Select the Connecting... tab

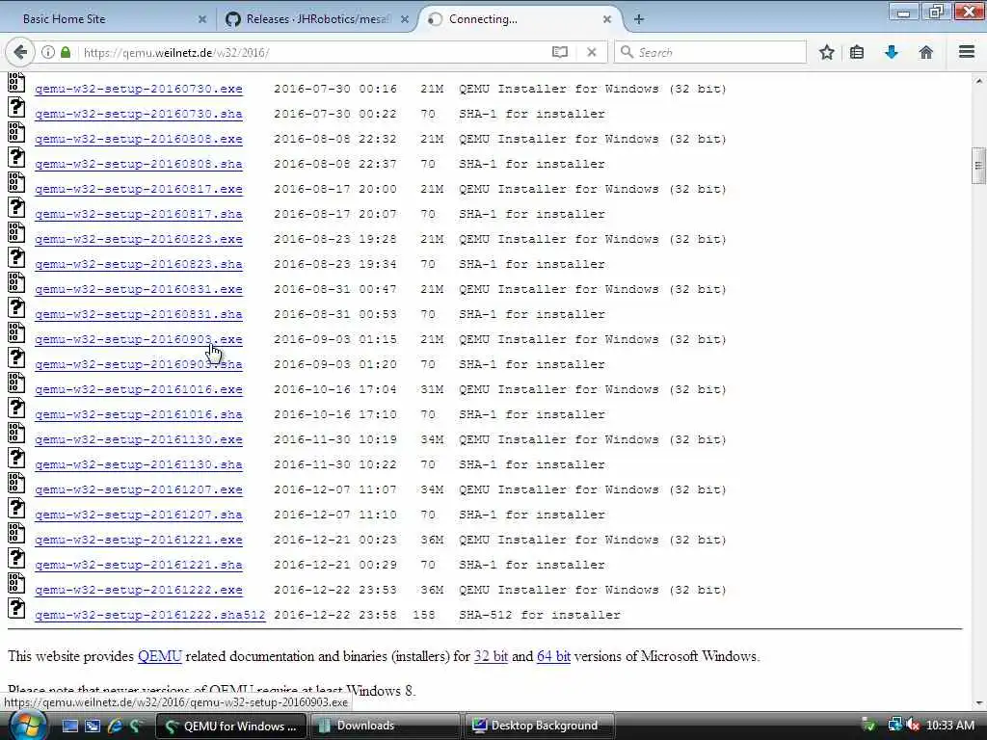click(520, 19)
